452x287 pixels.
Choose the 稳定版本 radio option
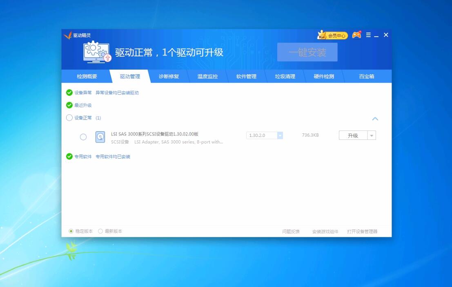click(71, 231)
